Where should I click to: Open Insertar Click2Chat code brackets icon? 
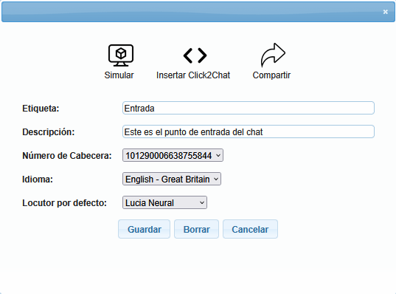coord(195,55)
